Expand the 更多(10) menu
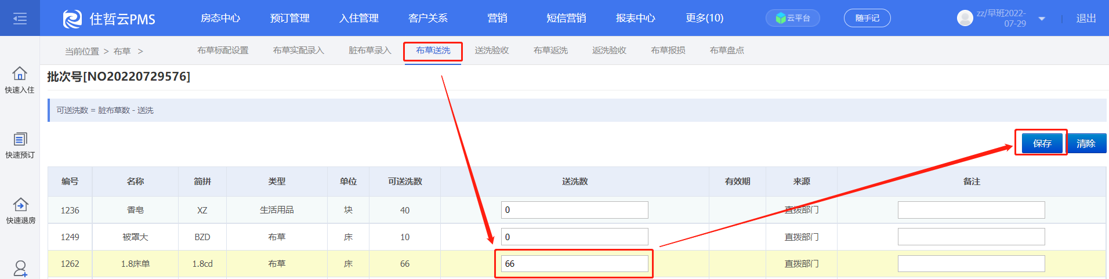 (x=705, y=19)
